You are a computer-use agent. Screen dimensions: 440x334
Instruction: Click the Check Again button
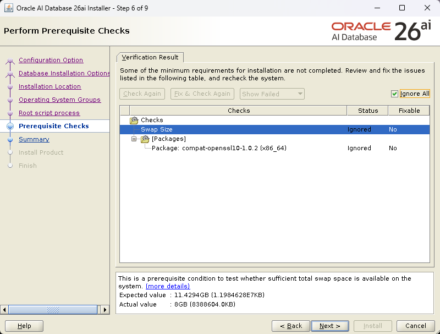click(142, 94)
